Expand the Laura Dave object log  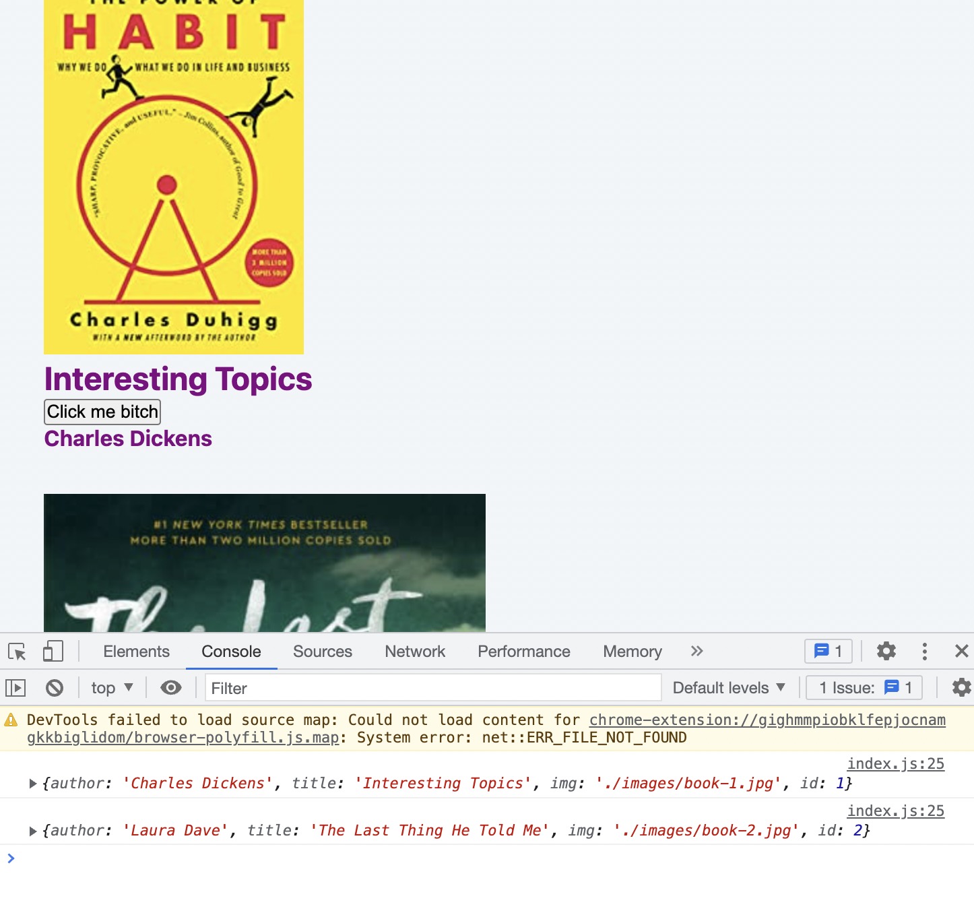tap(32, 831)
